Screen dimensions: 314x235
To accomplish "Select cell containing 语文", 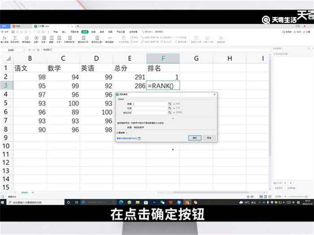I will point(30,68).
